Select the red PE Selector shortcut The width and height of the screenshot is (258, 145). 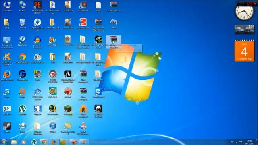[37, 7]
